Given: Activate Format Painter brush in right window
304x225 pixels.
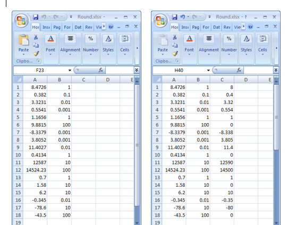Looking at the screenshot, I should 175,54.
